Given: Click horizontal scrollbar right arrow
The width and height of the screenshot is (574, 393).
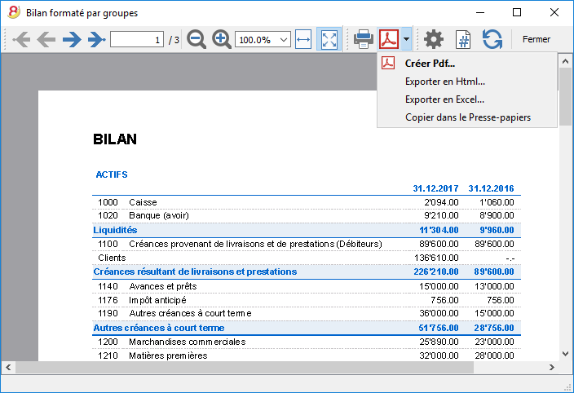Looking at the screenshot, I should click(551, 367).
